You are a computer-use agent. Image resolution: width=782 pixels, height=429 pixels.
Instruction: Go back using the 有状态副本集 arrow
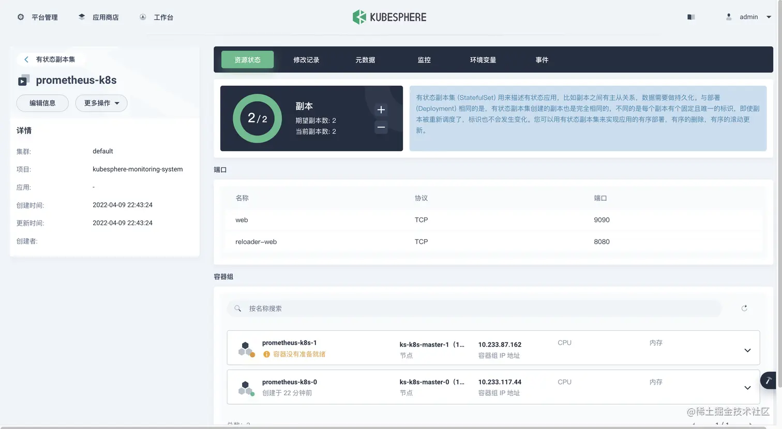[26, 60]
